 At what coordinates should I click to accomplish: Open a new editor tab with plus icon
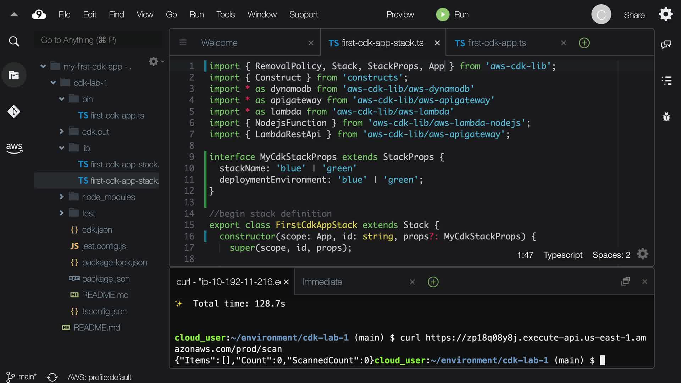click(x=584, y=43)
